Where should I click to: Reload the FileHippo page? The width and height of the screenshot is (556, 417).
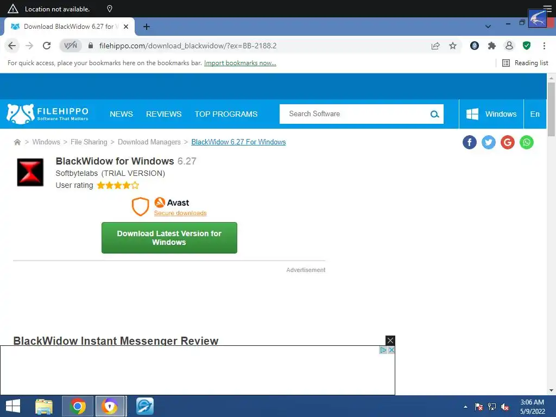47,46
